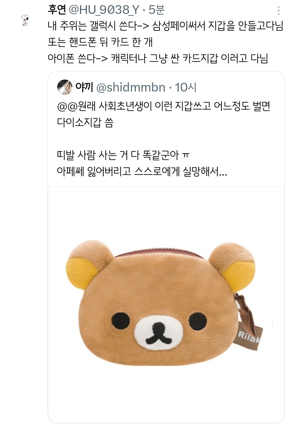Image resolution: width=294 pixels, height=429 pixels.
Task: Open quoted text starting @@원래 사회초년생이
Action: point(164,106)
